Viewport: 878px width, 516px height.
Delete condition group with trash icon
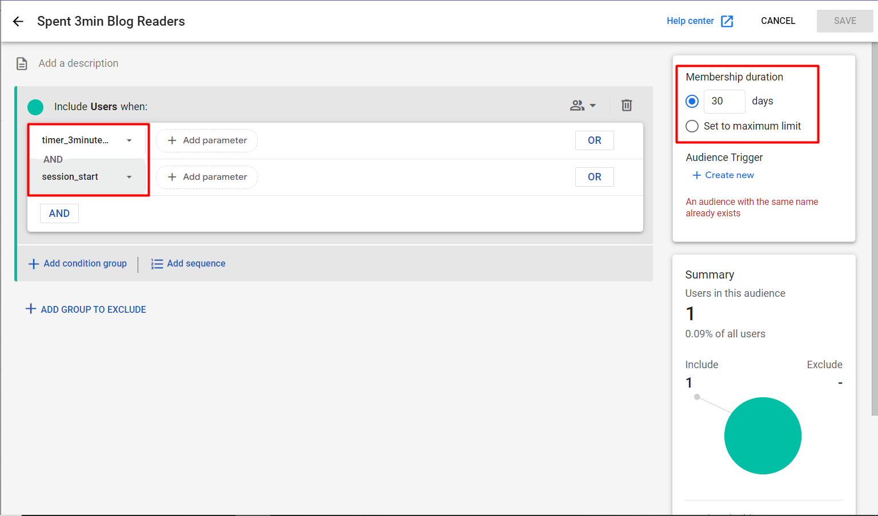coord(627,106)
